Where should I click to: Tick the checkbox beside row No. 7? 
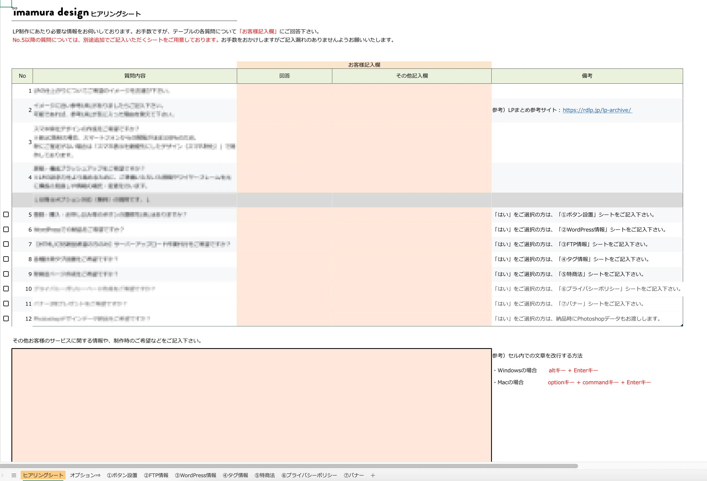(6, 244)
